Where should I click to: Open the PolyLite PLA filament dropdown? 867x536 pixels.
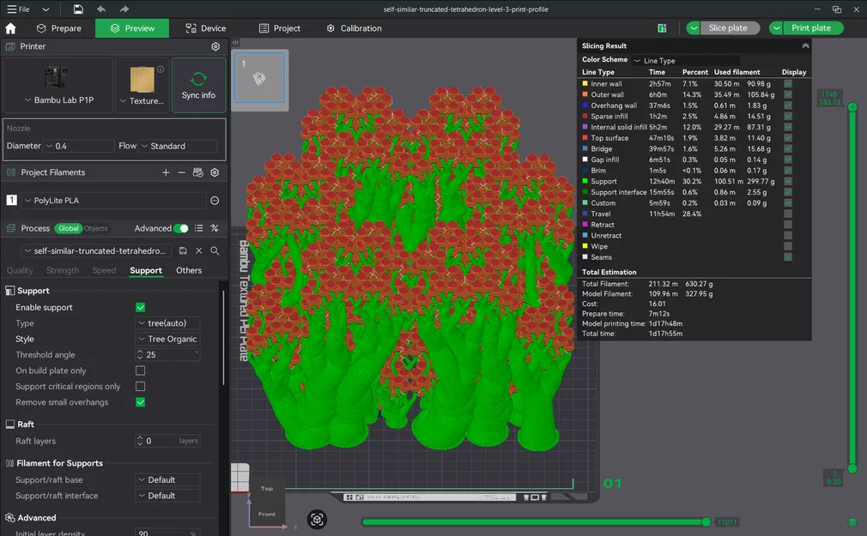click(x=113, y=201)
